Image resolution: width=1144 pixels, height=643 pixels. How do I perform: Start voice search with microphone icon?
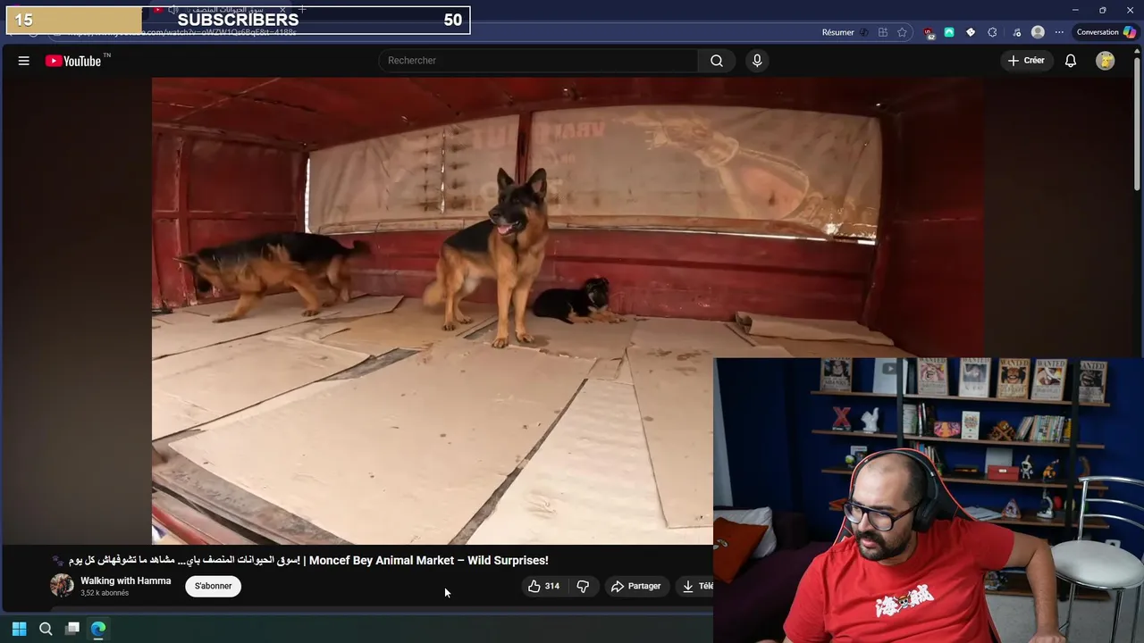tap(757, 61)
